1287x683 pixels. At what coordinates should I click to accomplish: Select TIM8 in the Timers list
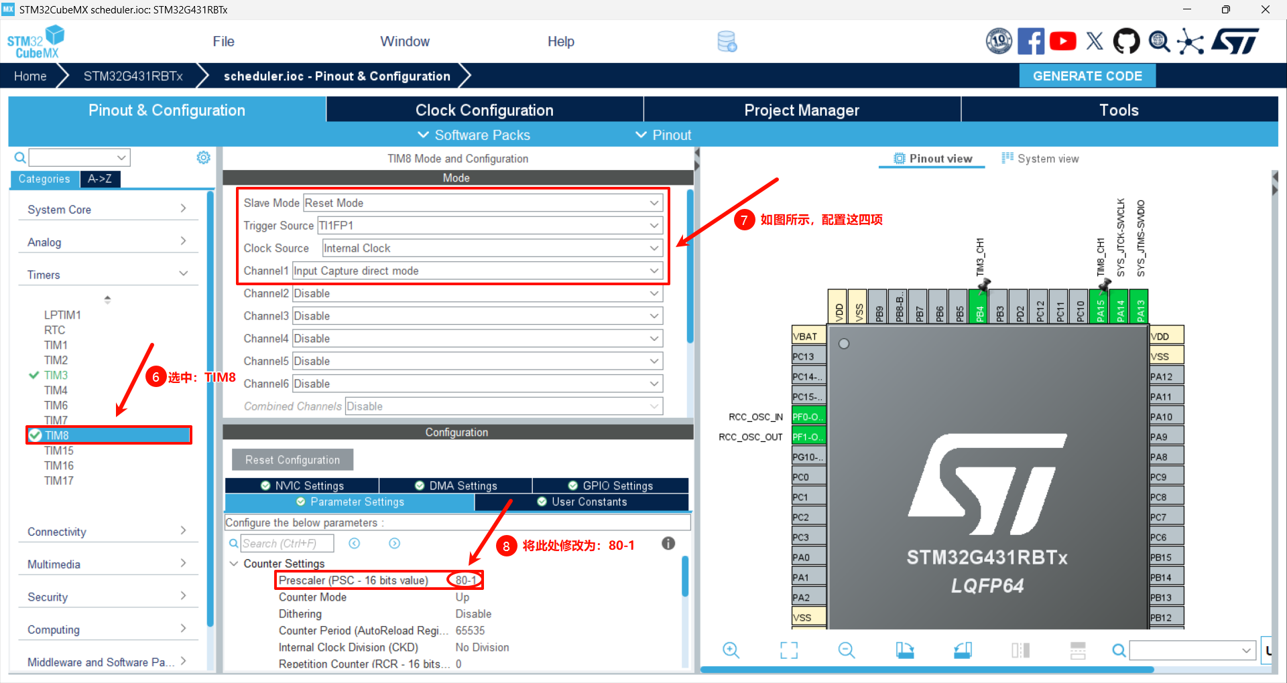tap(57, 435)
